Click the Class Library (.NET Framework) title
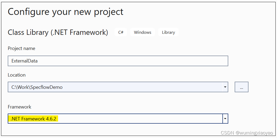Image resolution: width=277 pixels, height=138 pixels. [x=58, y=32]
